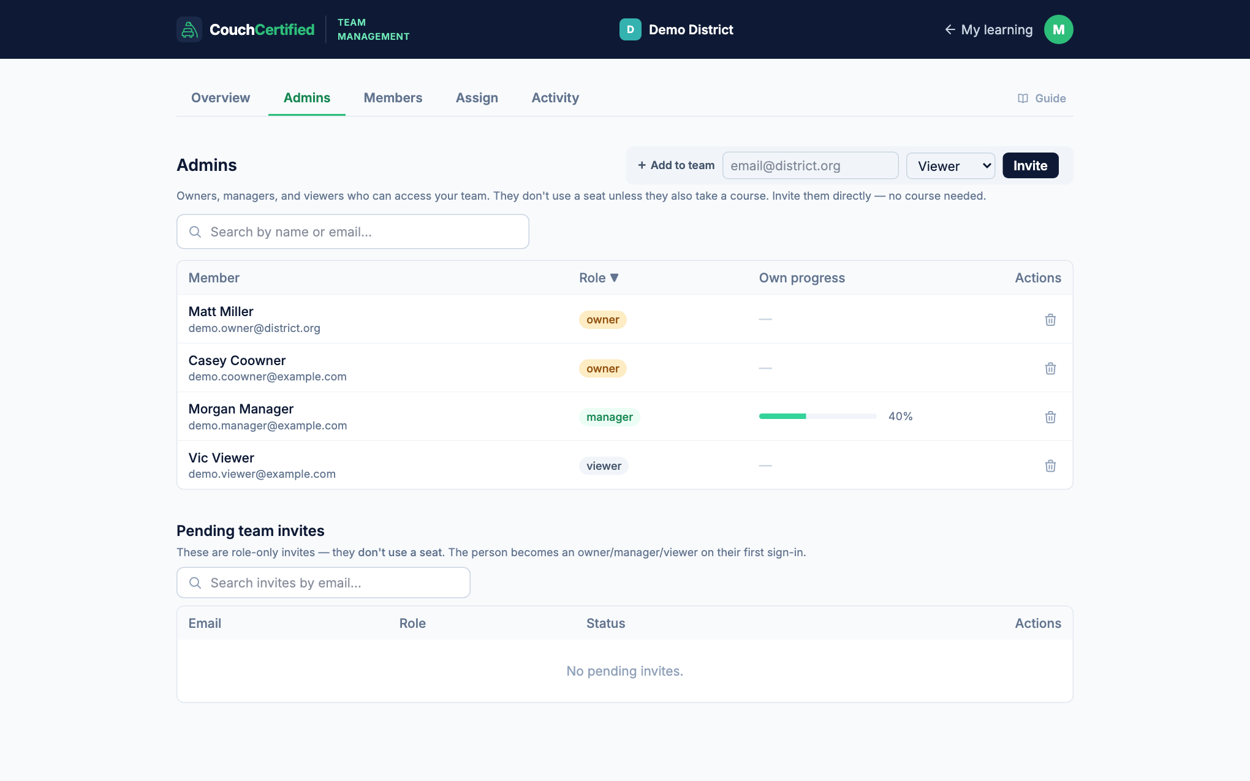Click Morgan Manager's 40% progress bar
Image resolution: width=1250 pixels, height=781 pixels.
pos(817,417)
